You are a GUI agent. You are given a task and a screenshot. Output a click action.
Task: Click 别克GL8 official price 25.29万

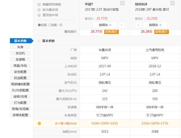[152, 19]
